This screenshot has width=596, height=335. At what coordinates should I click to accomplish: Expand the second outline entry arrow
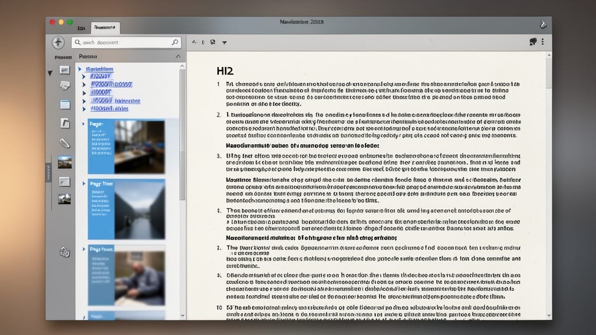[x=84, y=76]
